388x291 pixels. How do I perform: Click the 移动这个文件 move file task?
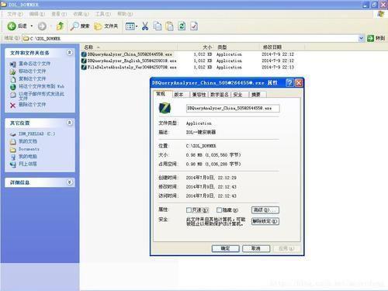click(x=32, y=71)
